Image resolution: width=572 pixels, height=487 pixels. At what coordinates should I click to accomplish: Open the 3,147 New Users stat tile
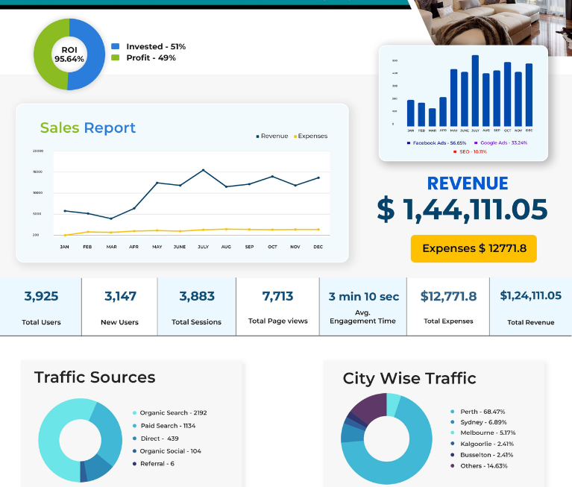pyautogui.click(x=119, y=307)
